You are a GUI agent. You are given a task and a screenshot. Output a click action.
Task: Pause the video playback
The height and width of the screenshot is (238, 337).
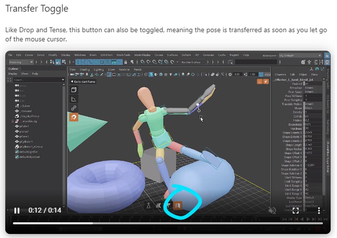click(x=17, y=210)
